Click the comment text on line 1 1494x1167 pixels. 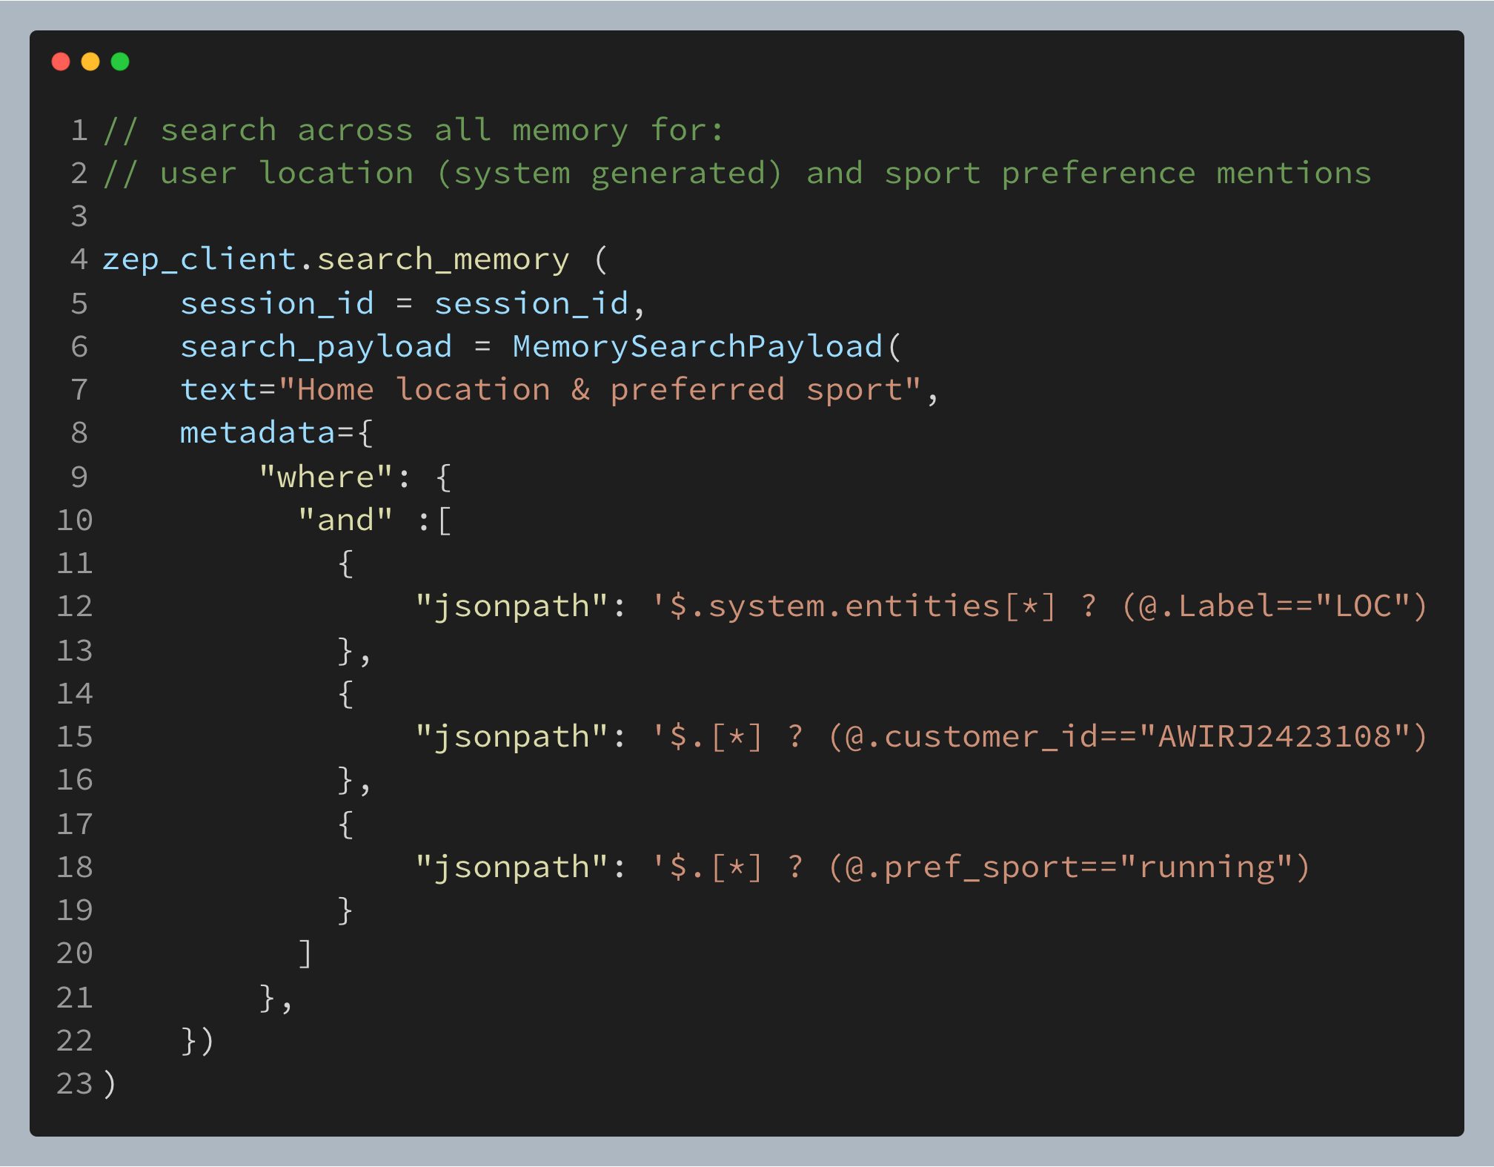[x=414, y=130]
